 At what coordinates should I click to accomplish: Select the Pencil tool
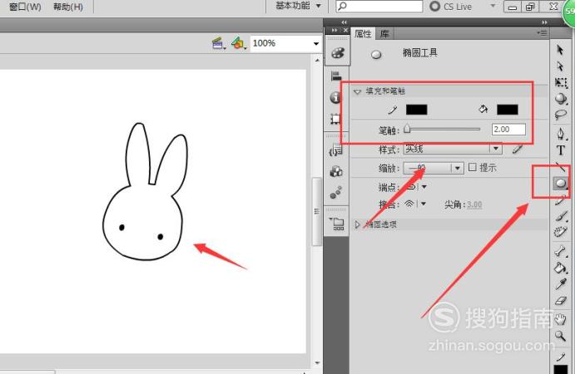click(x=561, y=200)
